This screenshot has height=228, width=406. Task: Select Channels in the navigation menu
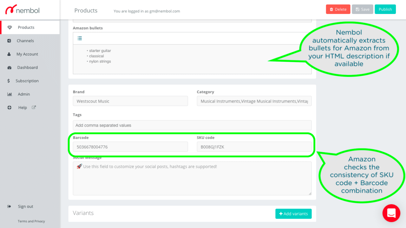[x=25, y=41]
